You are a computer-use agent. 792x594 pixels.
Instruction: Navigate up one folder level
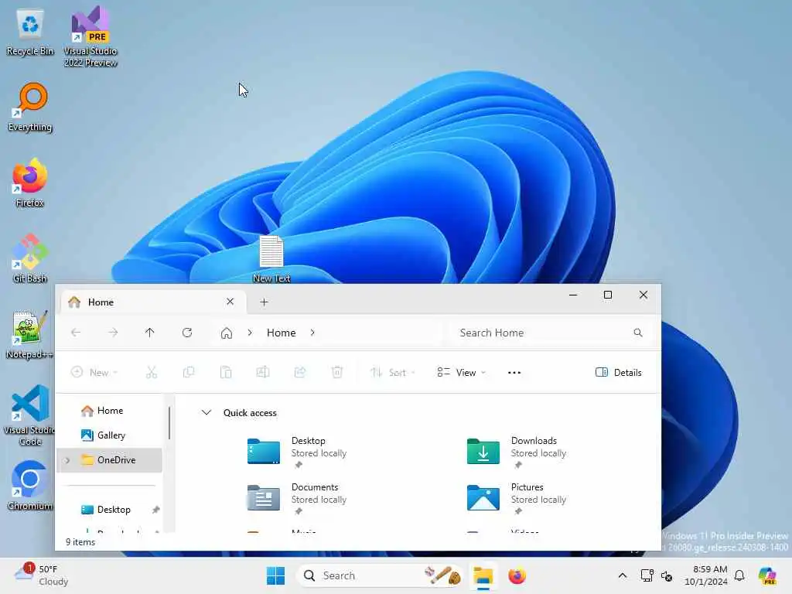pyautogui.click(x=149, y=333)
